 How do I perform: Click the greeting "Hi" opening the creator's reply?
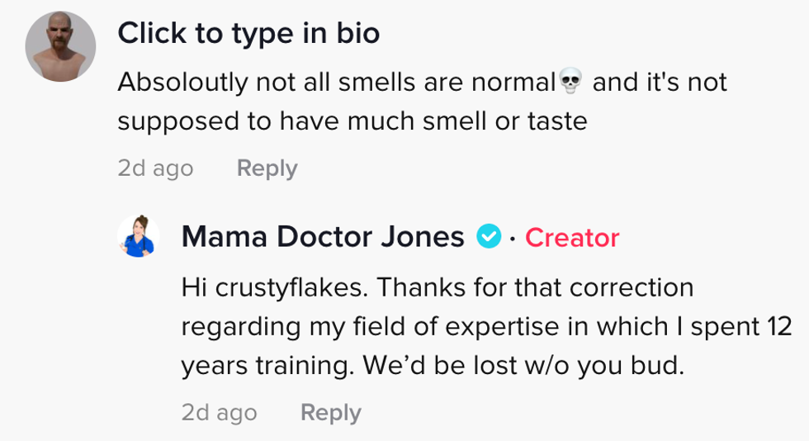pyautogui.click(x=194, y=287)
